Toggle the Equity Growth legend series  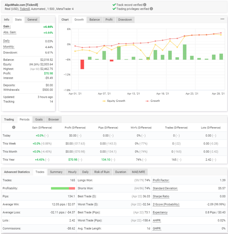[x=114, y=101]
